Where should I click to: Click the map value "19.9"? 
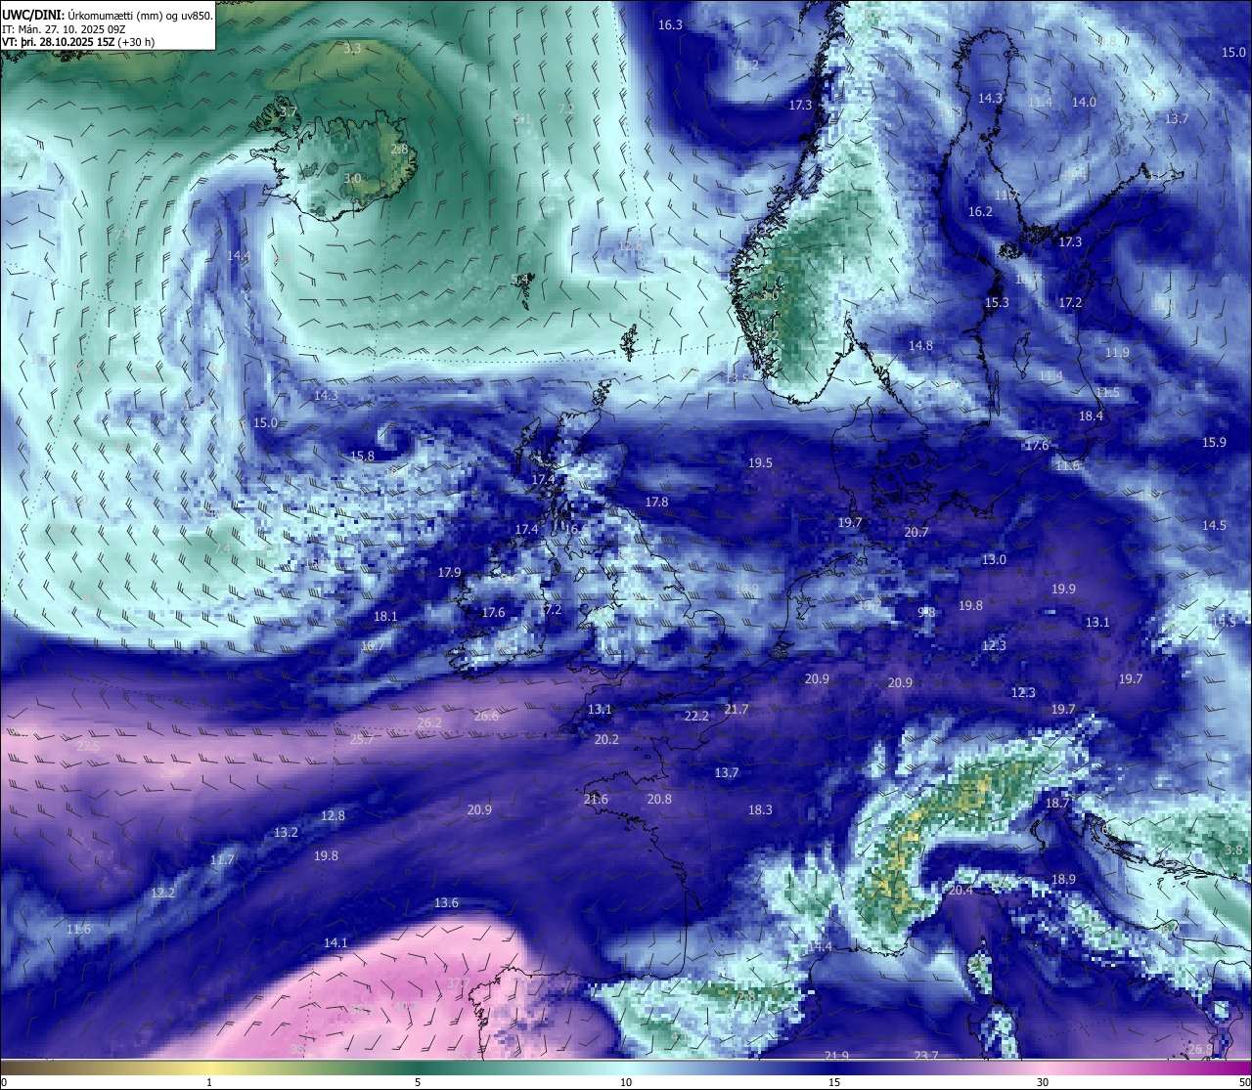coord(1063,589)
